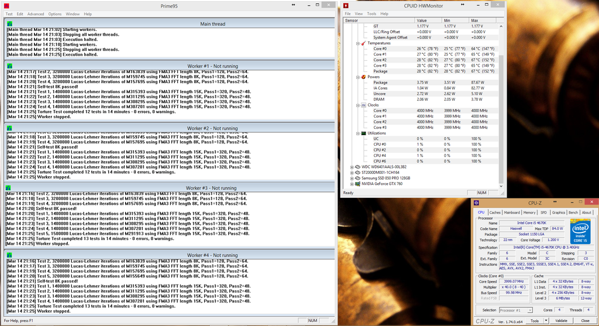Click the HWMonitor title bar icon
Screen dimensions: 599x326
click(x=347, y=6)
